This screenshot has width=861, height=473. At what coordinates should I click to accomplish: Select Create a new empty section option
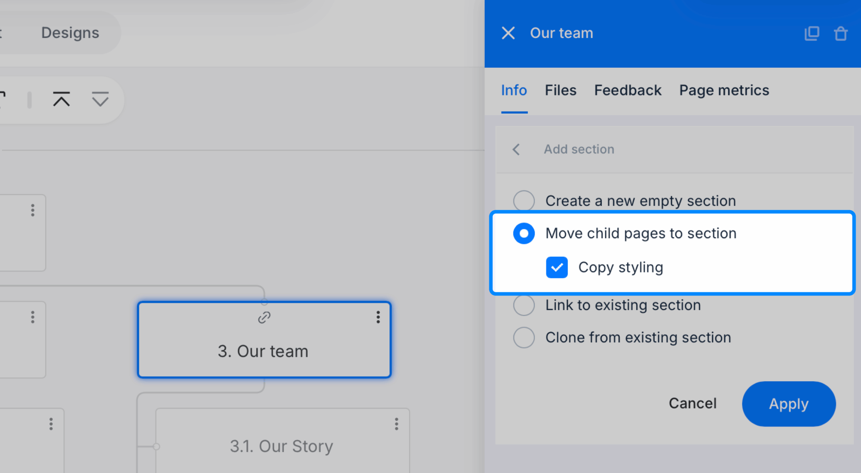[x=524, y=201]
